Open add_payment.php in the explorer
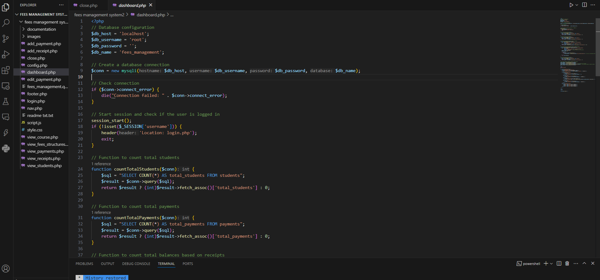Screen dimensions: 600x280 tap(41, 44)
